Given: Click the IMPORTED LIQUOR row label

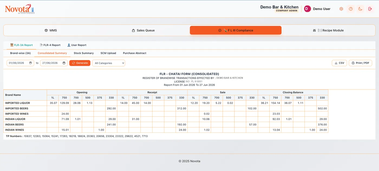Looking at the screenshot, I should point(18,103).
